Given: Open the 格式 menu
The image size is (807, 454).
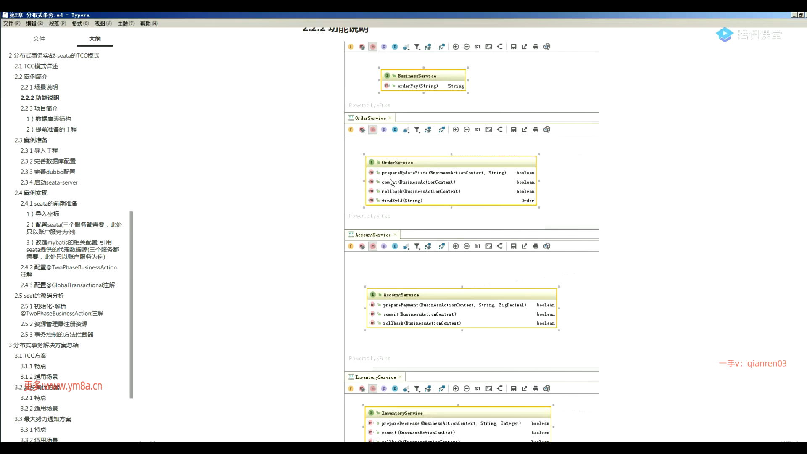Looking at the screenshot, I should [x=80, y=24].
